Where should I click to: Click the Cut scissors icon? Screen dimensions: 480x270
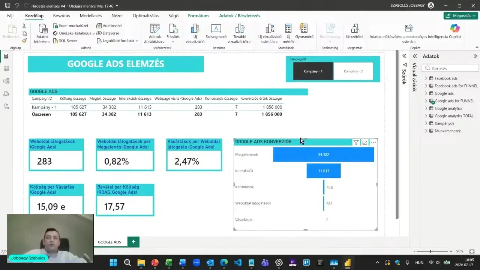(24, 26)
